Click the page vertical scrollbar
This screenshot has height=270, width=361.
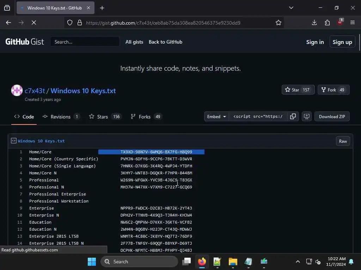click(x=359, y=43)
